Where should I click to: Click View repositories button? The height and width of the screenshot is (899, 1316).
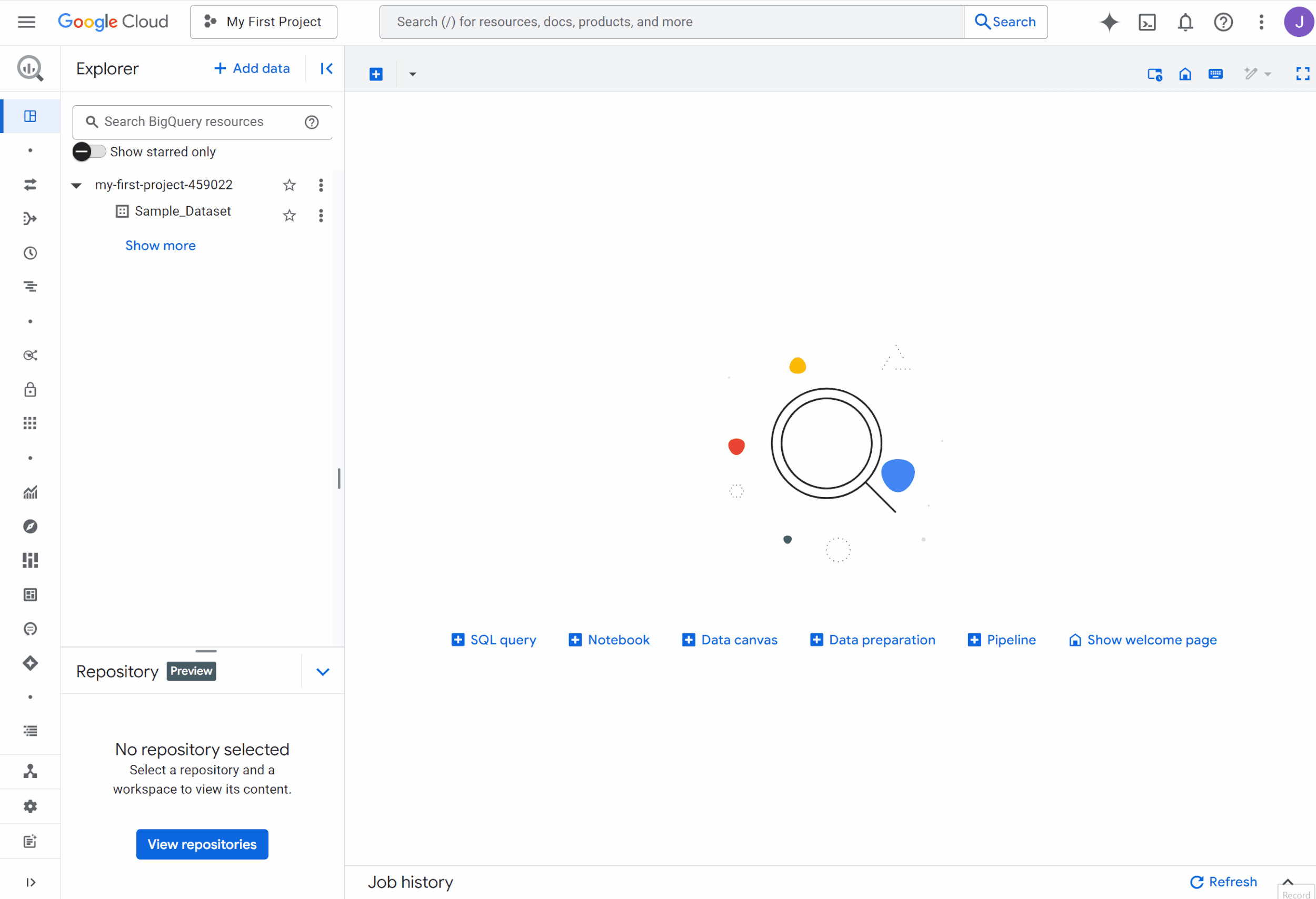pos(202,844)
